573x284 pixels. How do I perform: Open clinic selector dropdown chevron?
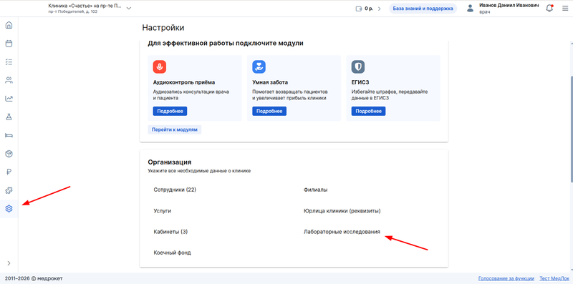click(x=129, y=9)
